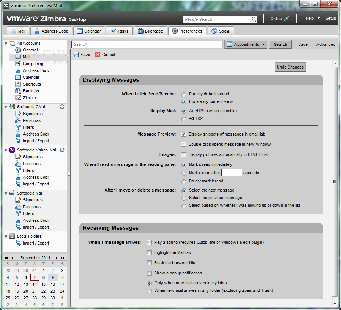This screenshot has height=310, width=341.
Task: Enable Double-click opens message in new window
Action: [183, 145]
